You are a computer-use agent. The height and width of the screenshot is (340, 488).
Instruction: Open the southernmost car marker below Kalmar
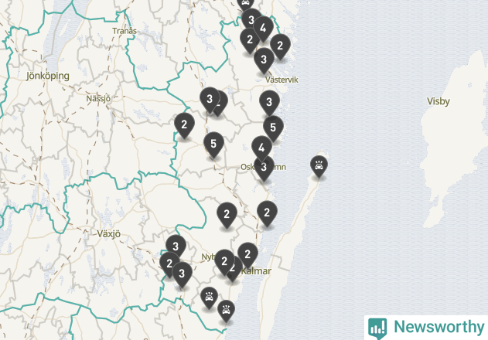point(226,310)
